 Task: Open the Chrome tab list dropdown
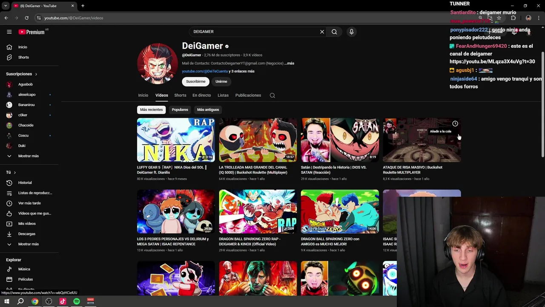click(6, 6)
